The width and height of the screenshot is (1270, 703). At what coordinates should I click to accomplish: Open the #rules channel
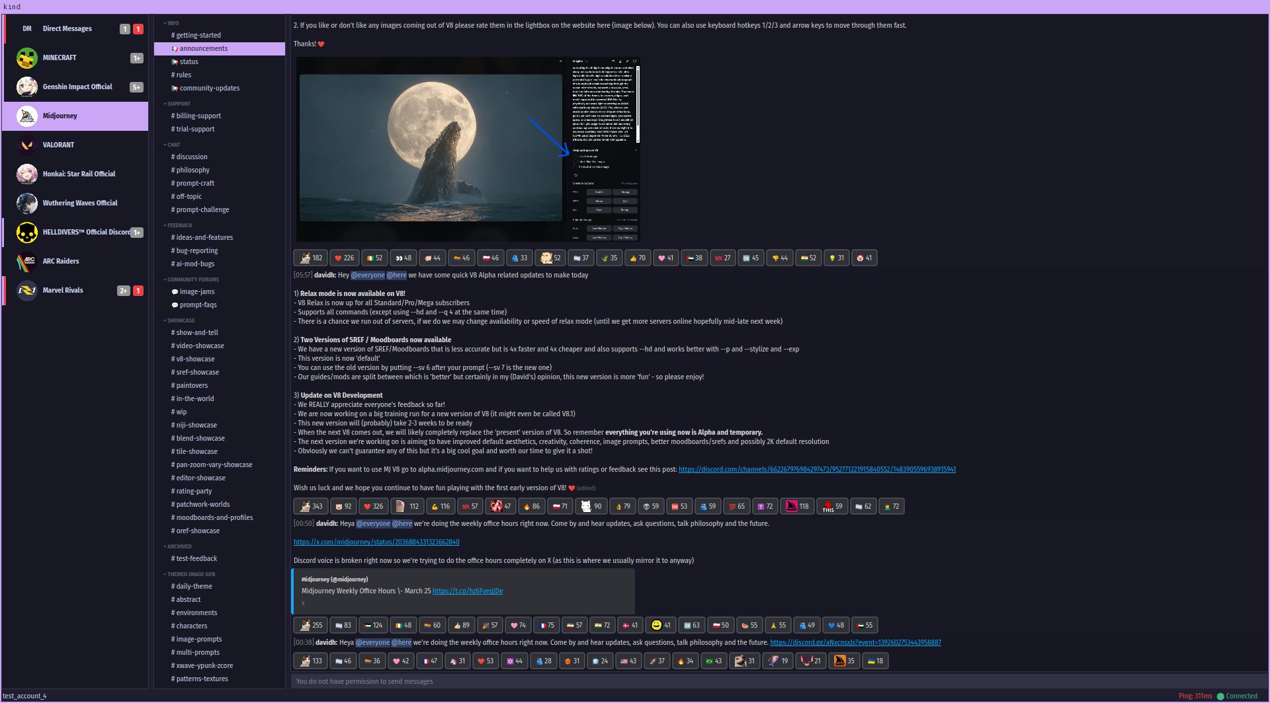(181, 75)
